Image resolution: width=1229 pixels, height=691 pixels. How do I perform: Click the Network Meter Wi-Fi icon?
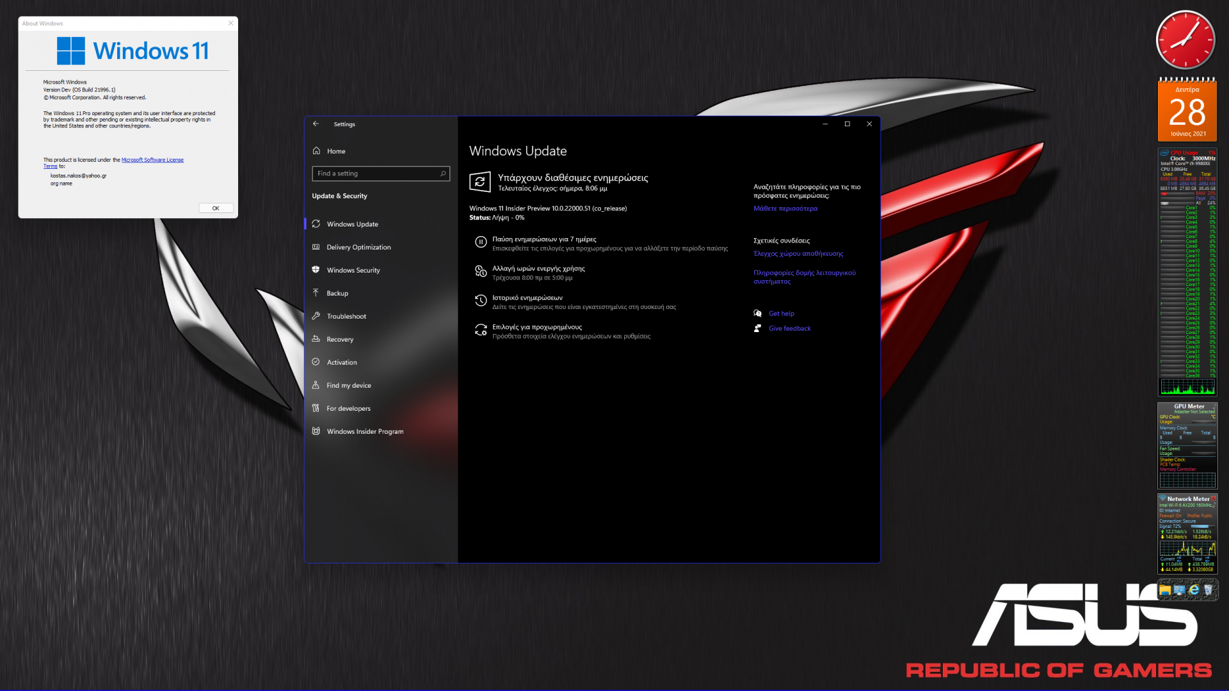1162,498
